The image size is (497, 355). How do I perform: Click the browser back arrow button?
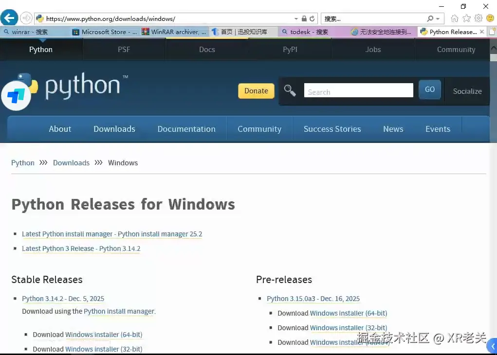[9, 18]
